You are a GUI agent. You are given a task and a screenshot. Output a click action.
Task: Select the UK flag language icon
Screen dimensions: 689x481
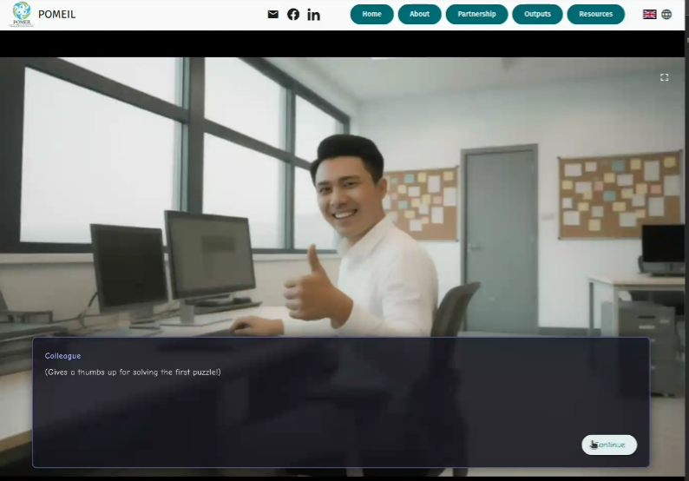(x=649, y=15)
